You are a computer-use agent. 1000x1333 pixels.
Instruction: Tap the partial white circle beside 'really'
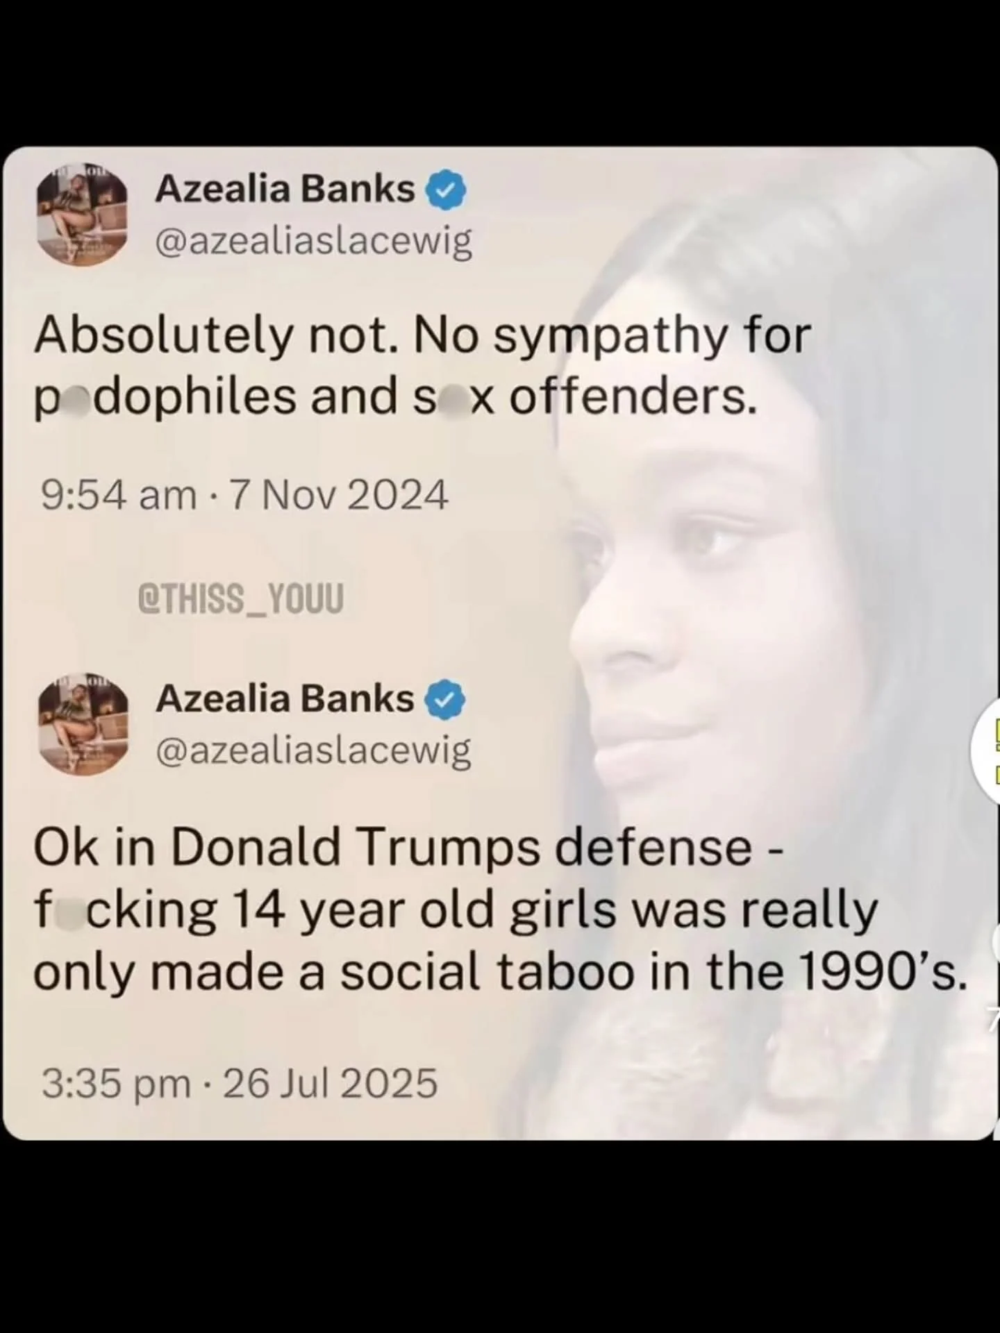coord(994,942)
